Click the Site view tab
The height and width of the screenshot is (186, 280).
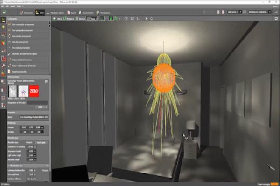click(x=58, y=18)
